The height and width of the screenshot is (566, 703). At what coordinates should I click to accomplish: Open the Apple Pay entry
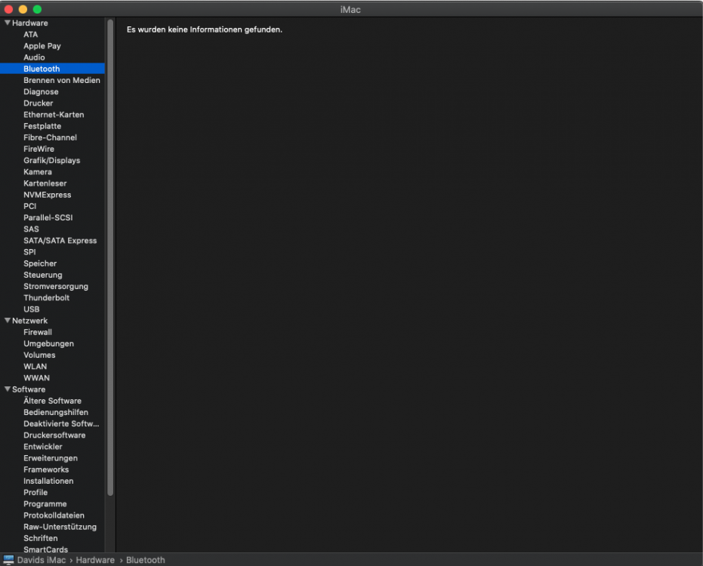pos(42,46)
